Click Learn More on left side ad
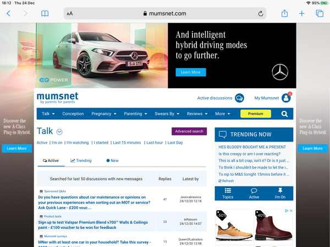Screen dimensions: 330x247 pos(17,149)
